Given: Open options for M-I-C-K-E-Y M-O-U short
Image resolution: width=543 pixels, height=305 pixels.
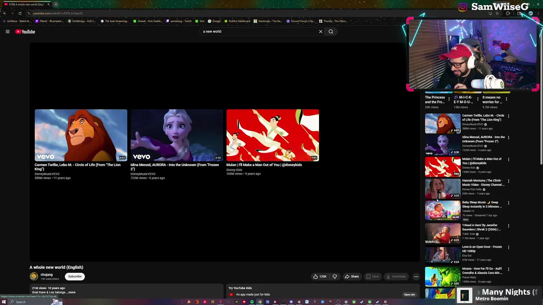Looking at the screenshot, I should 478,99.
